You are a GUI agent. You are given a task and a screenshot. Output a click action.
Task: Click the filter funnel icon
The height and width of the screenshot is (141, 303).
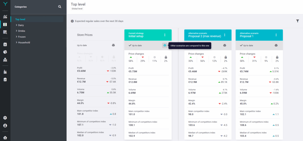tap(297, 21)
